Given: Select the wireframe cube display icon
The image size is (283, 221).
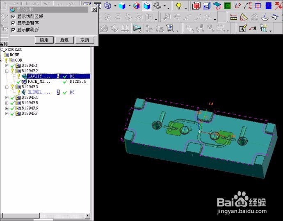Looking at the screenshot, I should point(108,6).
